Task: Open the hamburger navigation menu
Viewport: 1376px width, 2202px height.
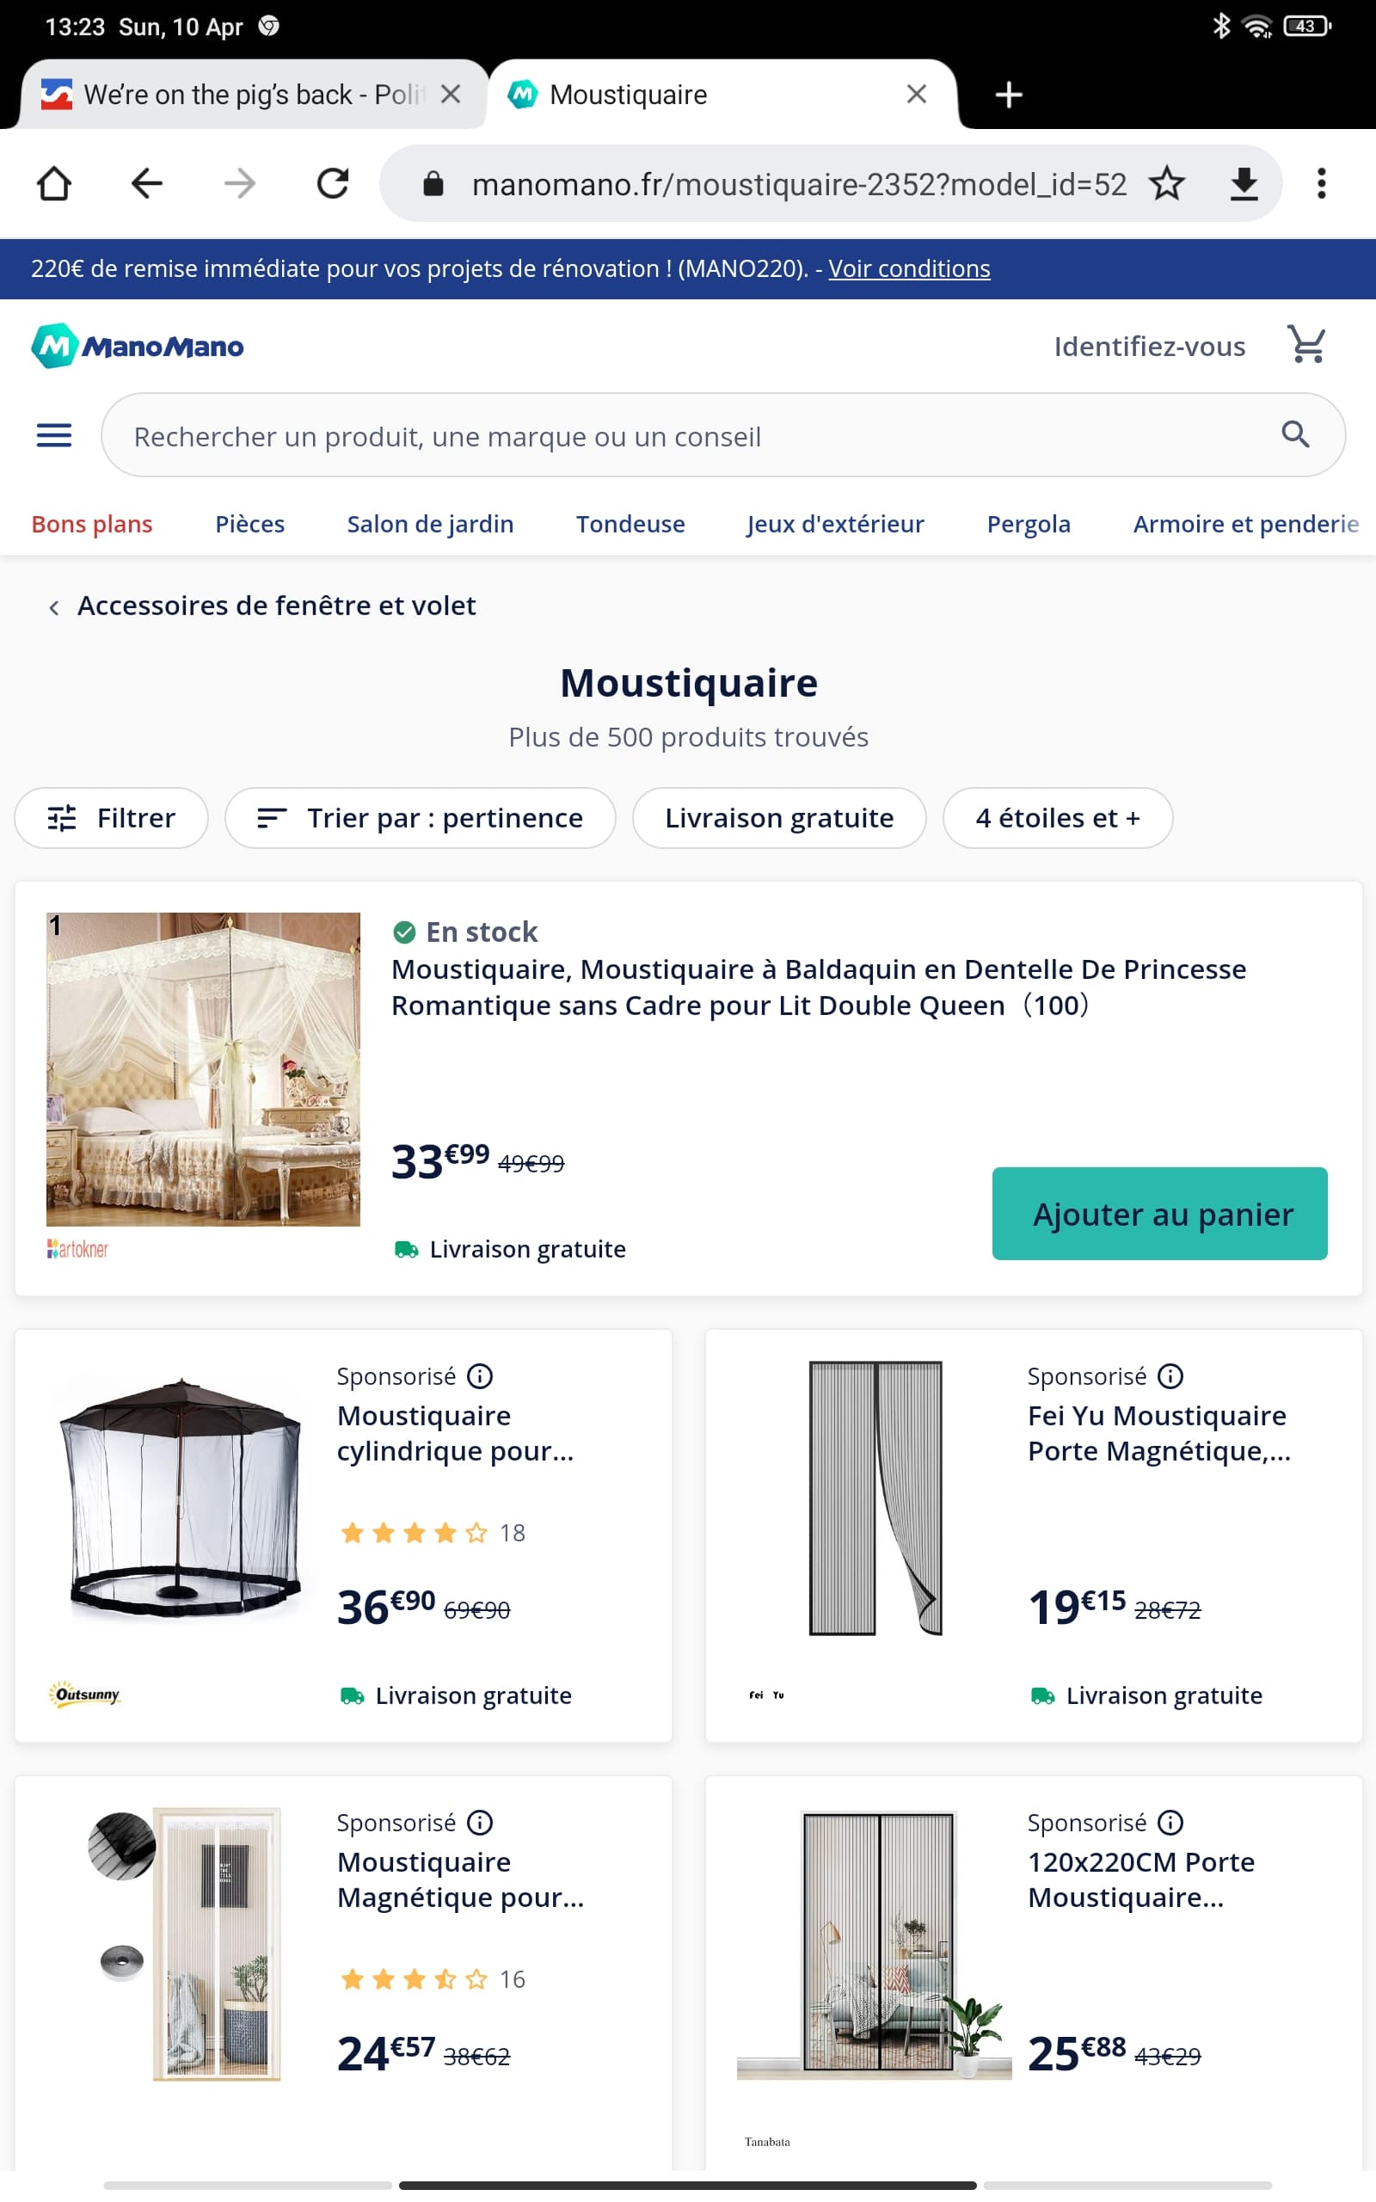Action: click(53, 436)
